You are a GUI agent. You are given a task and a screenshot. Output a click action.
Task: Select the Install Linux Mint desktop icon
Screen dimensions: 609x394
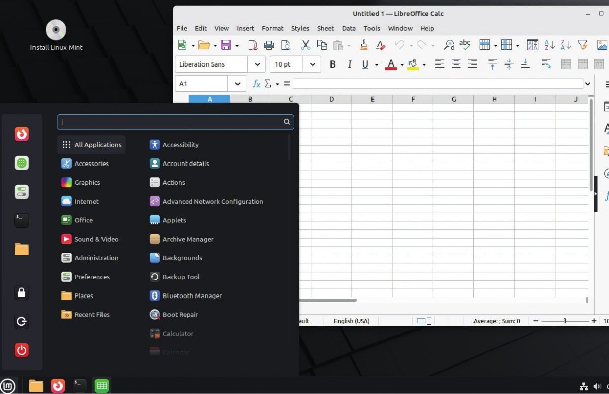click(56, 36)
